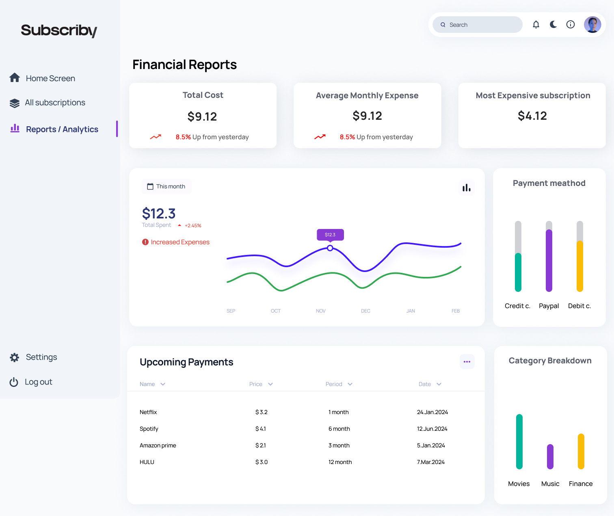
Task: Sort payments by opening the Name dropdown
Action: (162, 384)
